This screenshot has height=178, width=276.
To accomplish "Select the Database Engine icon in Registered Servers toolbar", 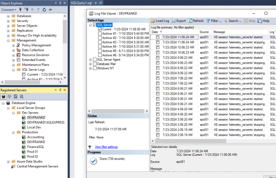I will 4,96.
